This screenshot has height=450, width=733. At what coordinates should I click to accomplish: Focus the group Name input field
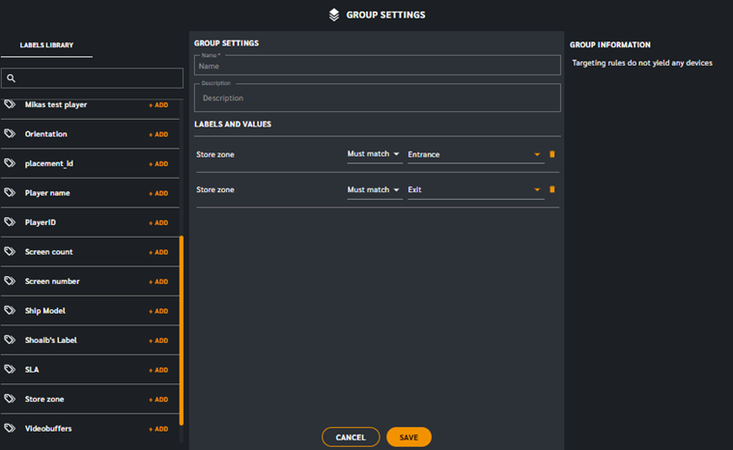coord(378,66)
